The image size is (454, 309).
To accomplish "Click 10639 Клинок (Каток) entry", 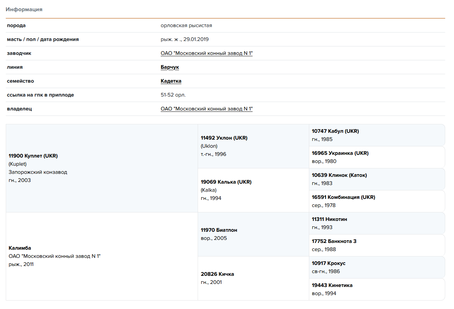I will pyautogui.click(x=339, y=175).
